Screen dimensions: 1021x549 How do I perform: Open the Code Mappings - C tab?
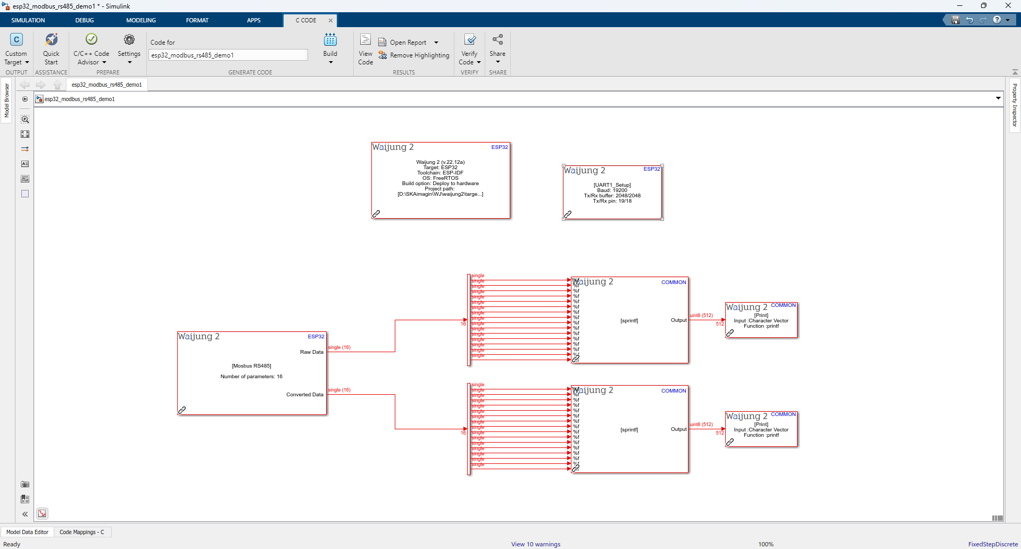(82, 532)
